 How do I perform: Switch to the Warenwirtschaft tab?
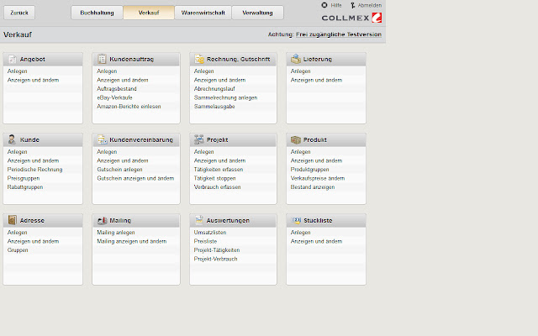tap(203, 13)
